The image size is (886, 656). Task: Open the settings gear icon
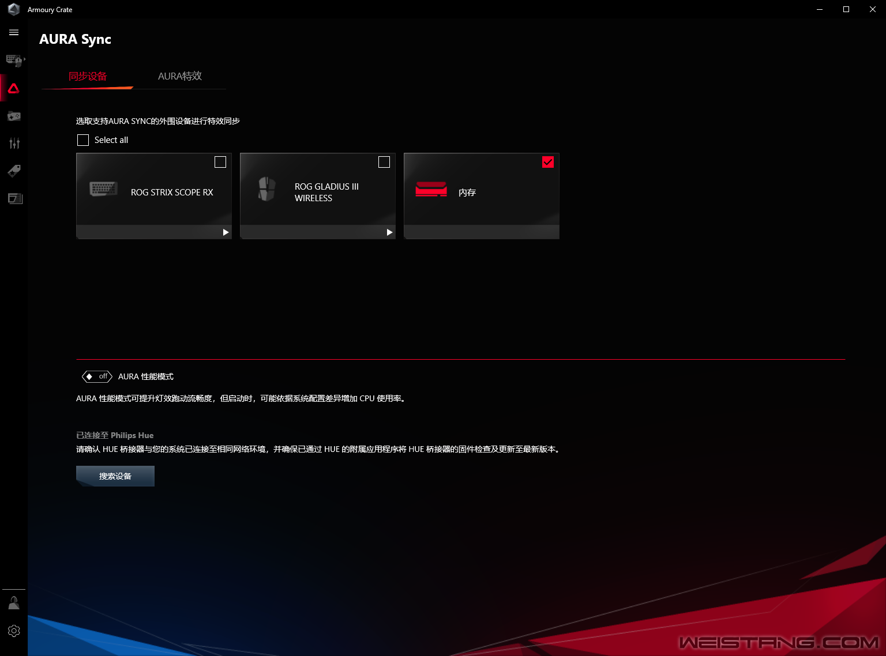pyautogui.click(x=14, y=631)
